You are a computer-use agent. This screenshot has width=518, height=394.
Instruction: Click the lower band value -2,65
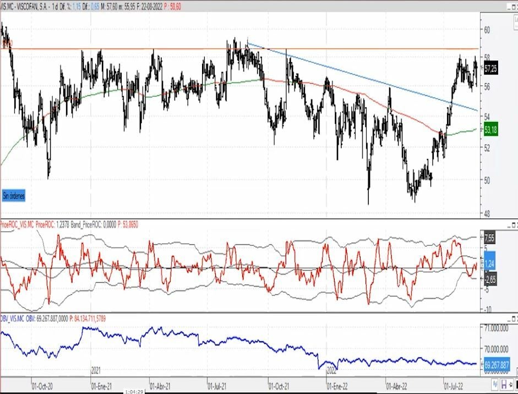pos(490,280)
